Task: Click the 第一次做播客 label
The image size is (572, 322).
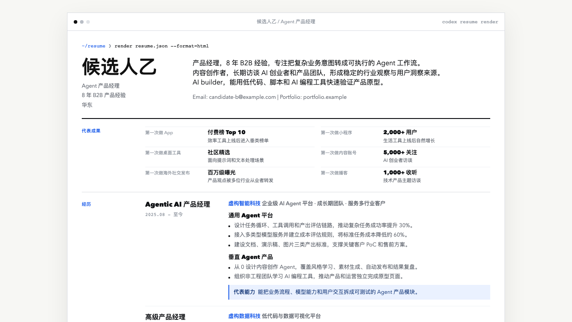Action: [x=334, y=173]
